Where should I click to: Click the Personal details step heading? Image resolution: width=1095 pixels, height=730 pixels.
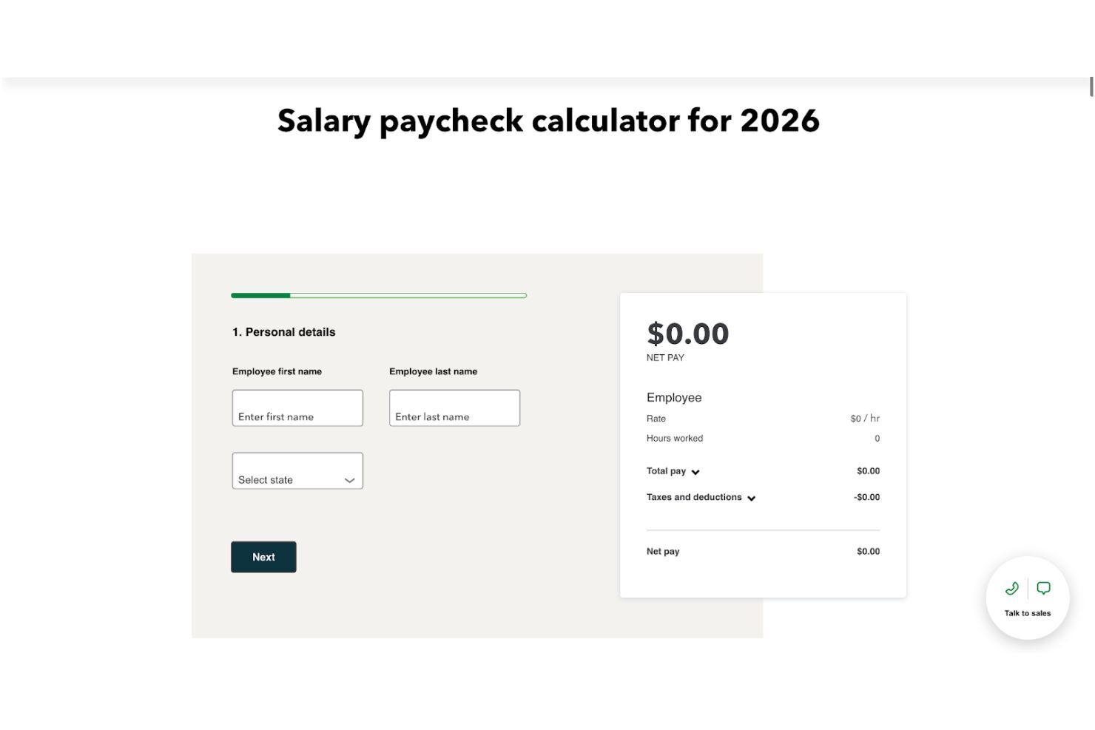pyautogui.click(x=283, y=332)
